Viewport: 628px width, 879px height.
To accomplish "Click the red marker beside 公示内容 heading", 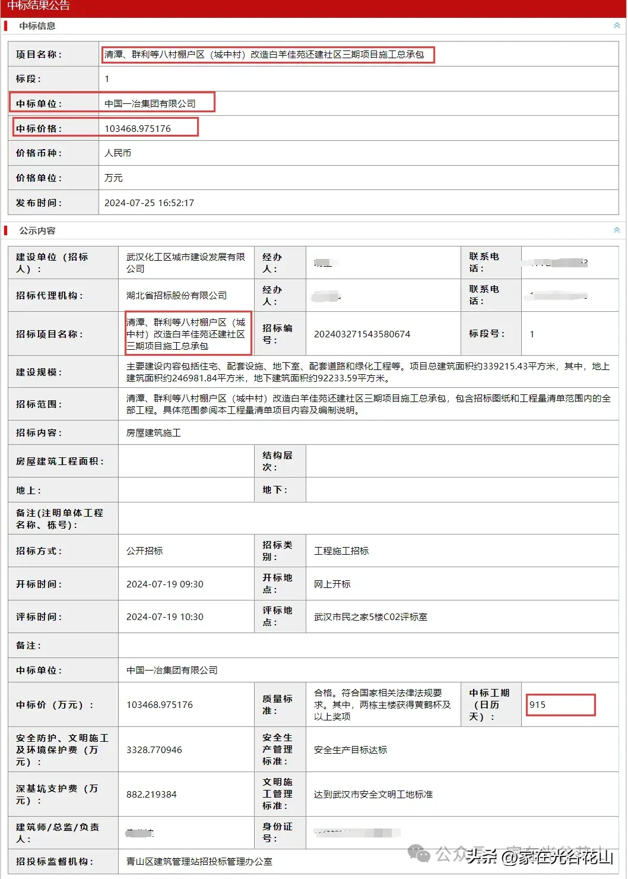I will click(x=6, y=230).
